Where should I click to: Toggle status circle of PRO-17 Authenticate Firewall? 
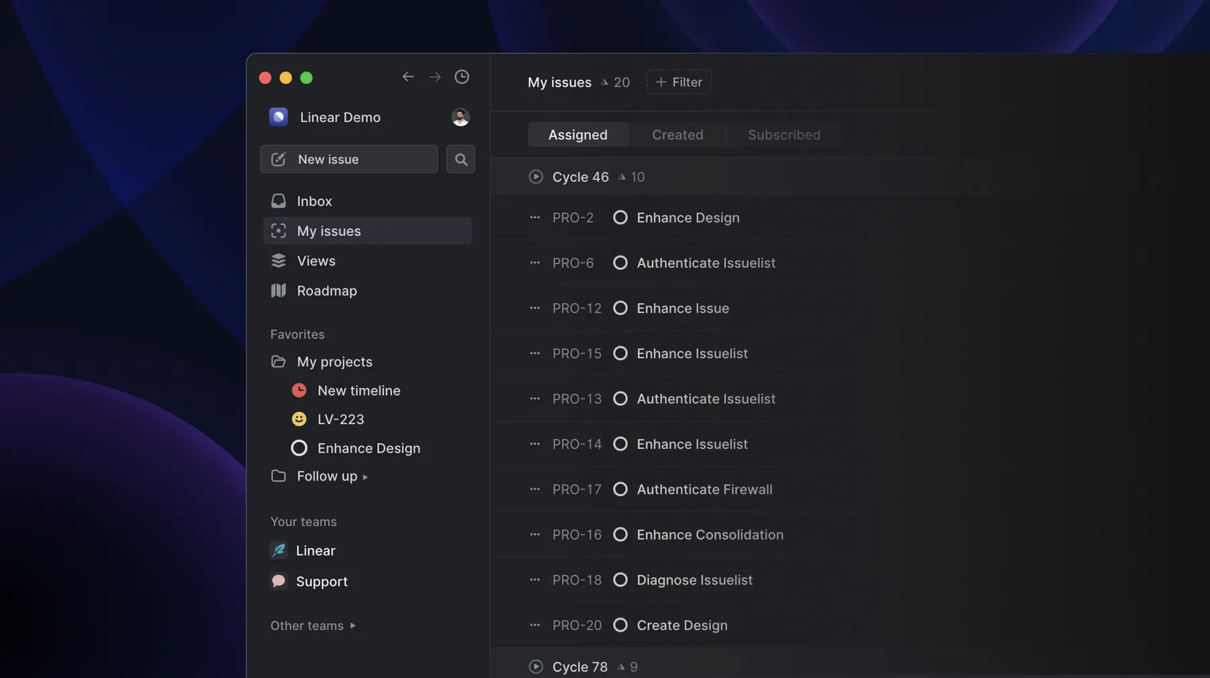pyautogui.click(x=620, y=489)
